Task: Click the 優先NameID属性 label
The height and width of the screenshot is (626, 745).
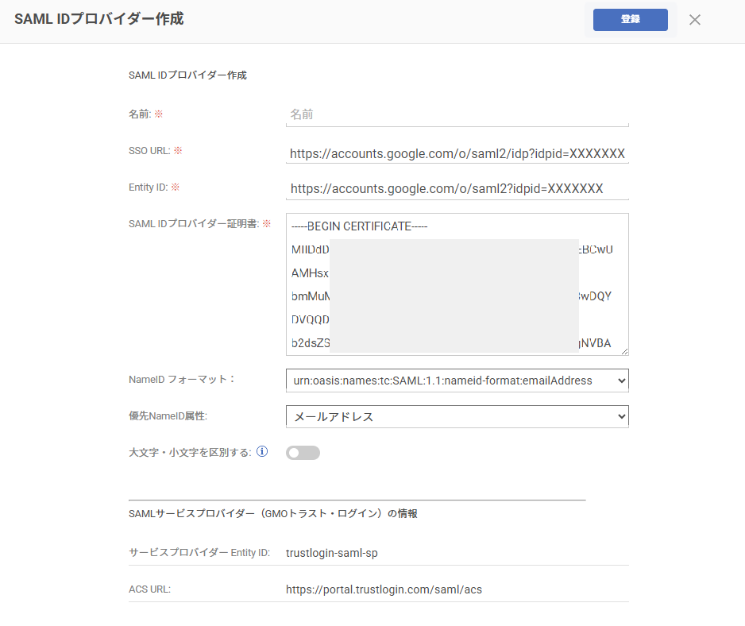Action: 168,416
